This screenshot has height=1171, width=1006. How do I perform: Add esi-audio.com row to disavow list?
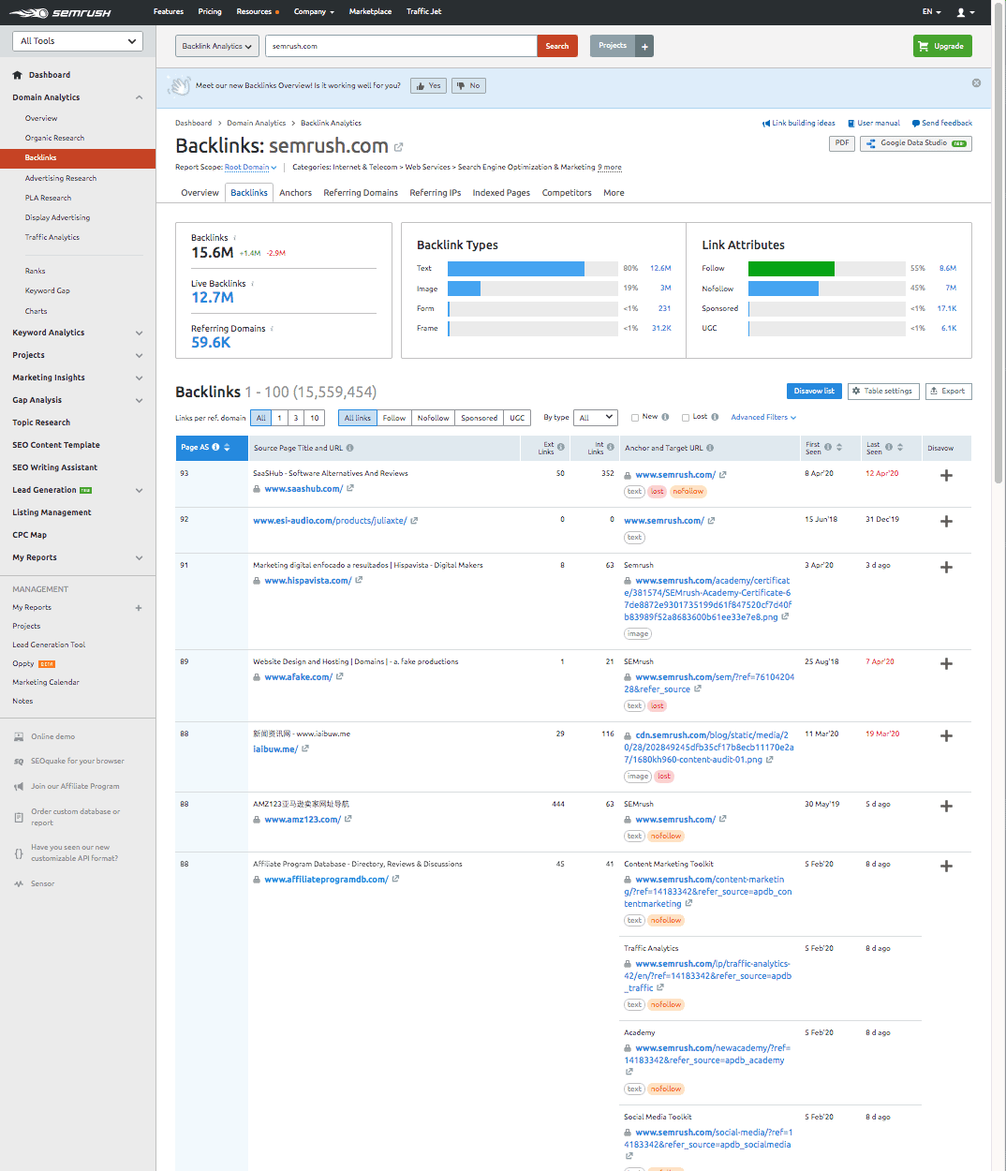click(x=946, y=521)
